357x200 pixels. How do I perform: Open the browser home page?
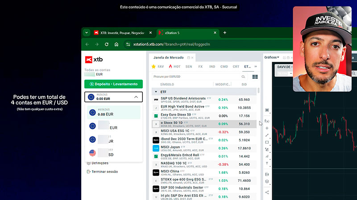116,44
